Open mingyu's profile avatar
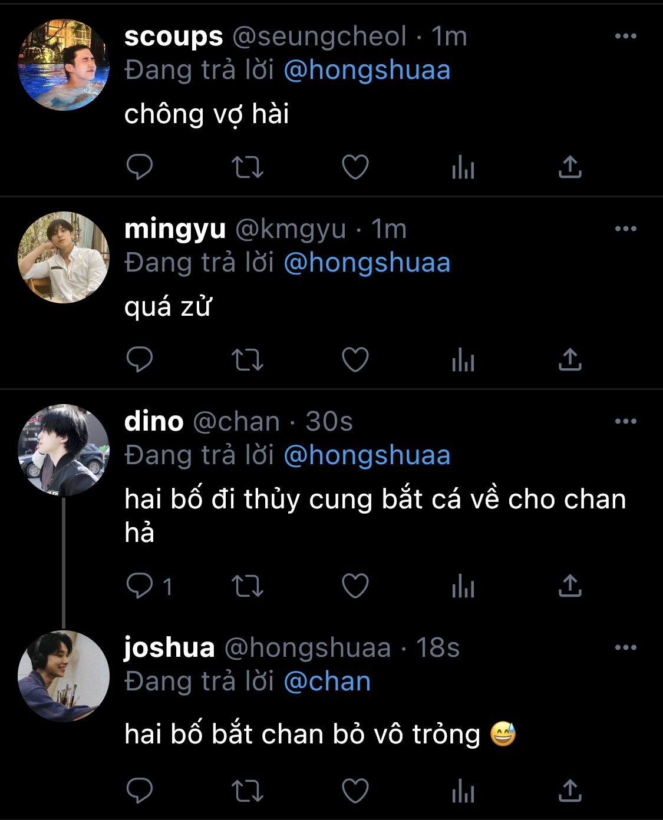The image size is (663, 820). (64, 257)
